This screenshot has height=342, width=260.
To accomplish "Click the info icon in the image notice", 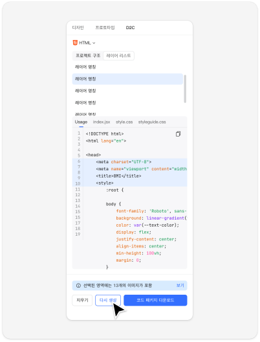I will [x=78, y=285].
